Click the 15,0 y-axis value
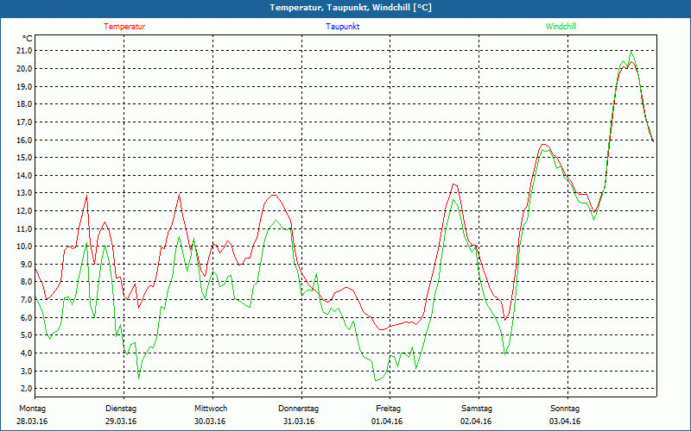This screenshot has width=691, height=431. click(25, 158)
